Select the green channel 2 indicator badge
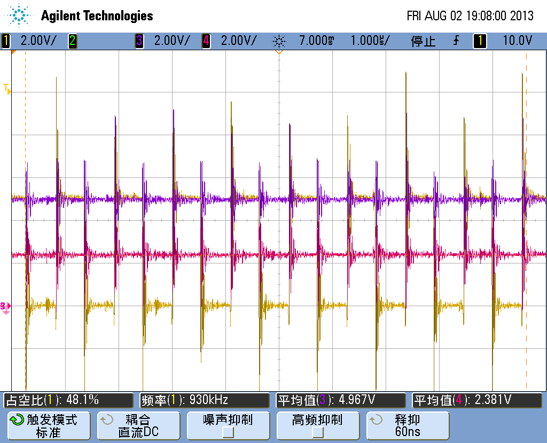 [72, 41]
